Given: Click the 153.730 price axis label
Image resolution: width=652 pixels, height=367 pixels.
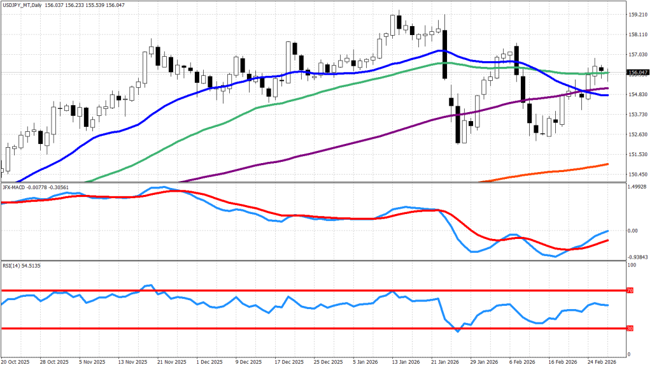Looking at the screenshot, I should pyautogui.click(x=637, y=115).
